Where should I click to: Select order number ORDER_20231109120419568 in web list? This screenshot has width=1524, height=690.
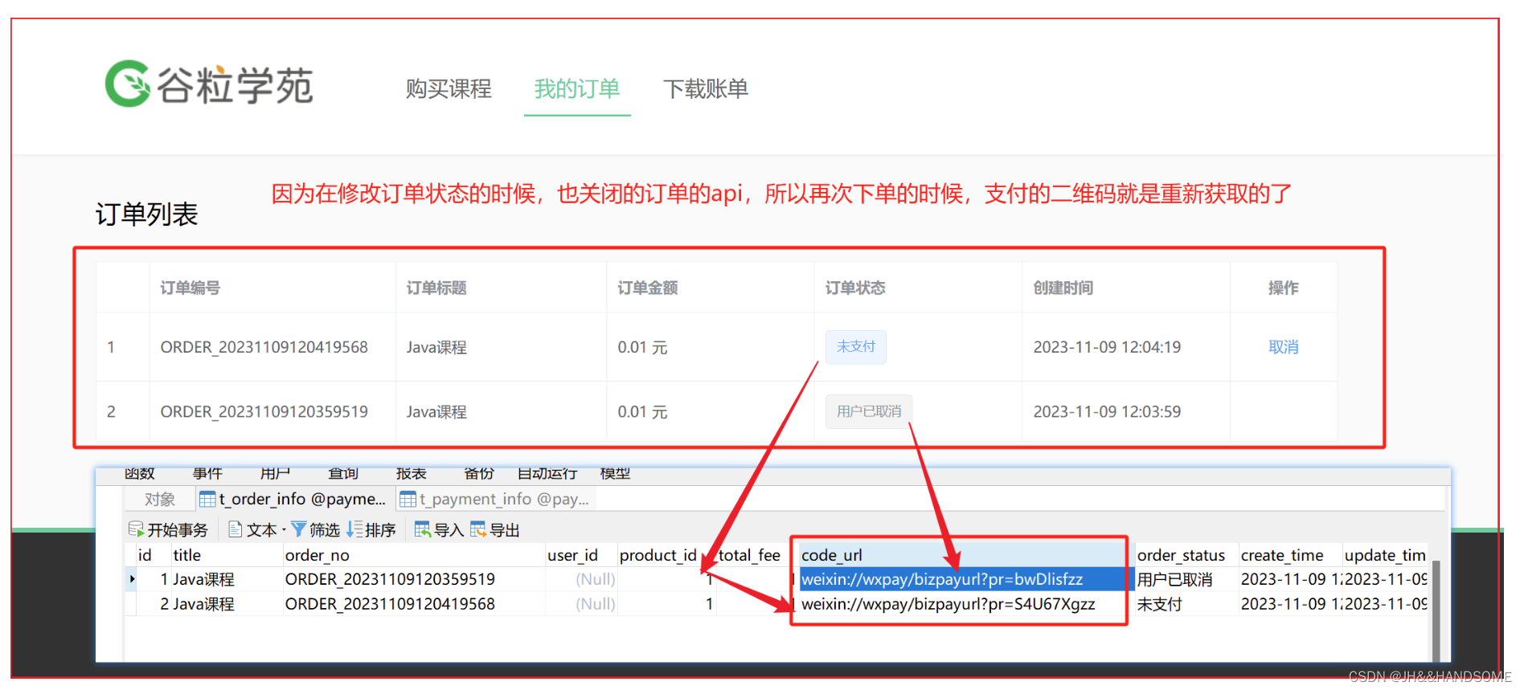coord(264,347)
